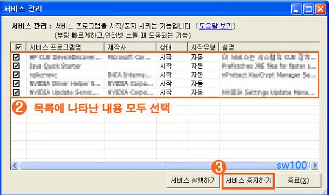The height and width of the screenshot is (195, 329).
Task: Click 시작 status in NVIDIA Update Service row
Action: point(166,92)
